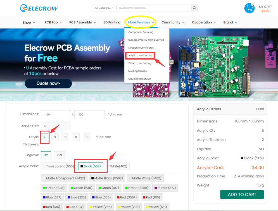This screenshot has width=278, height=211.
Task: Select acrylic thickness 3
Action: [55, 137]
